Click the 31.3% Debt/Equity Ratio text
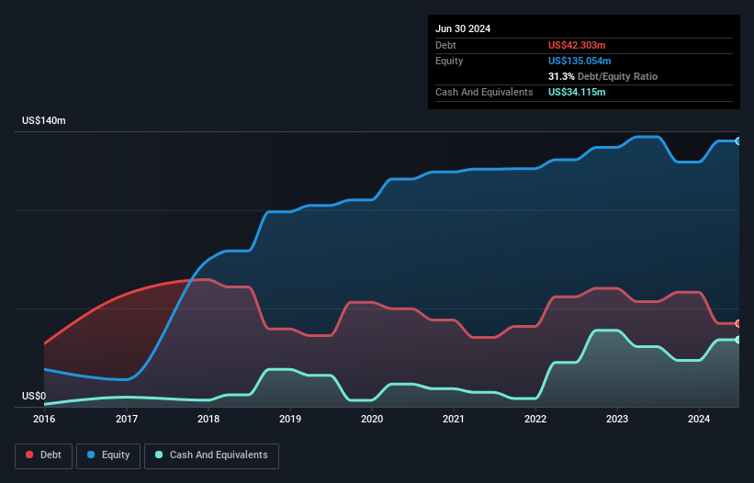The image size is (754, 483). [602, 76]
